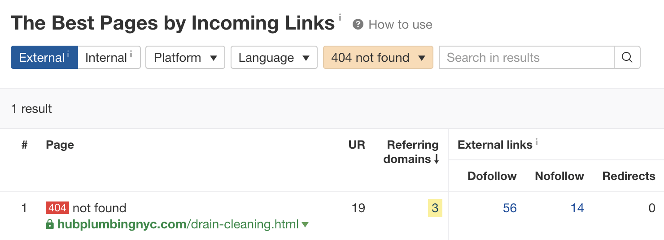664x240 pixels.
Task: Expand the 404 not found filter
Action: click(378, 58)
